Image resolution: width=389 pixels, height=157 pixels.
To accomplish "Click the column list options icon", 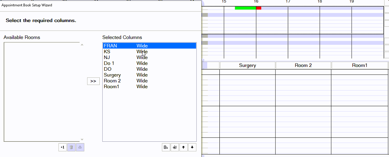I will 166,147.
